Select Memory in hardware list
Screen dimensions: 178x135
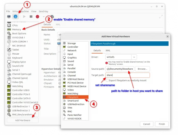point(23,29)
